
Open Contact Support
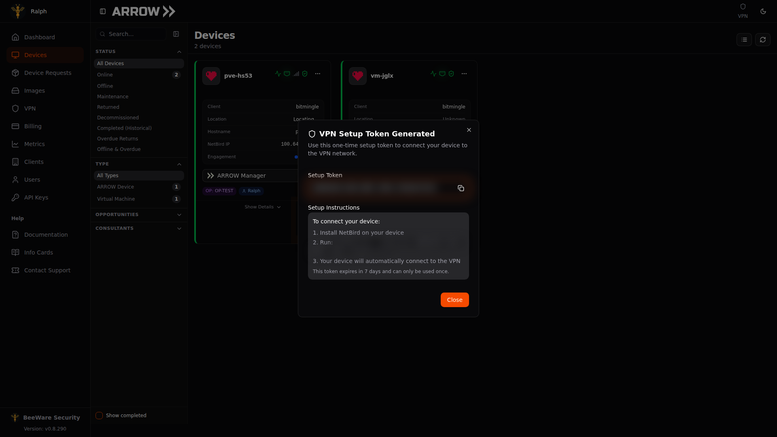(x=45, y=270)
